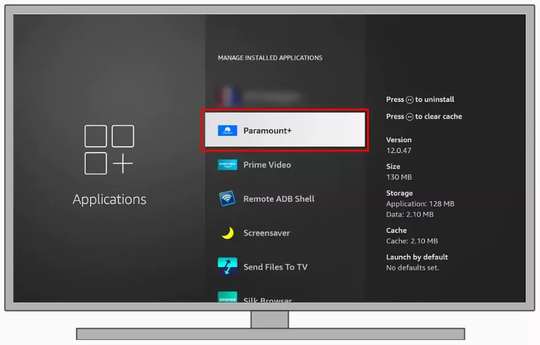Click the Prime Video app icon
The height and width of the screenshot is (345, 540).
227,164
